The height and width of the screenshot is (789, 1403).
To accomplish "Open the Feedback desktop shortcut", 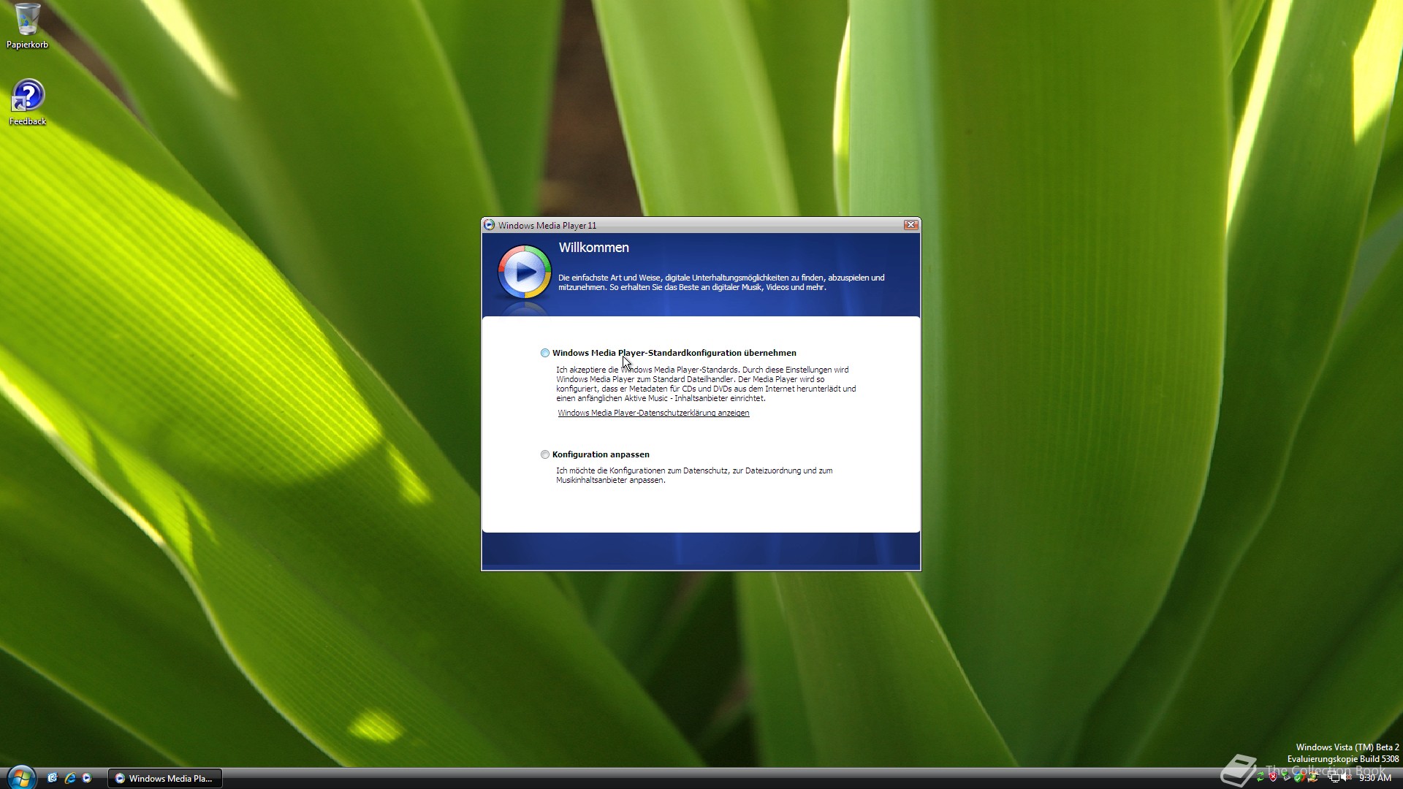I will point(27,103).
